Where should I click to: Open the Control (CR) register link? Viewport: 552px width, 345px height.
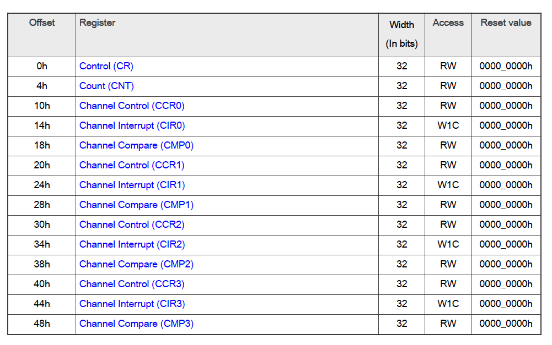(106, 67)
